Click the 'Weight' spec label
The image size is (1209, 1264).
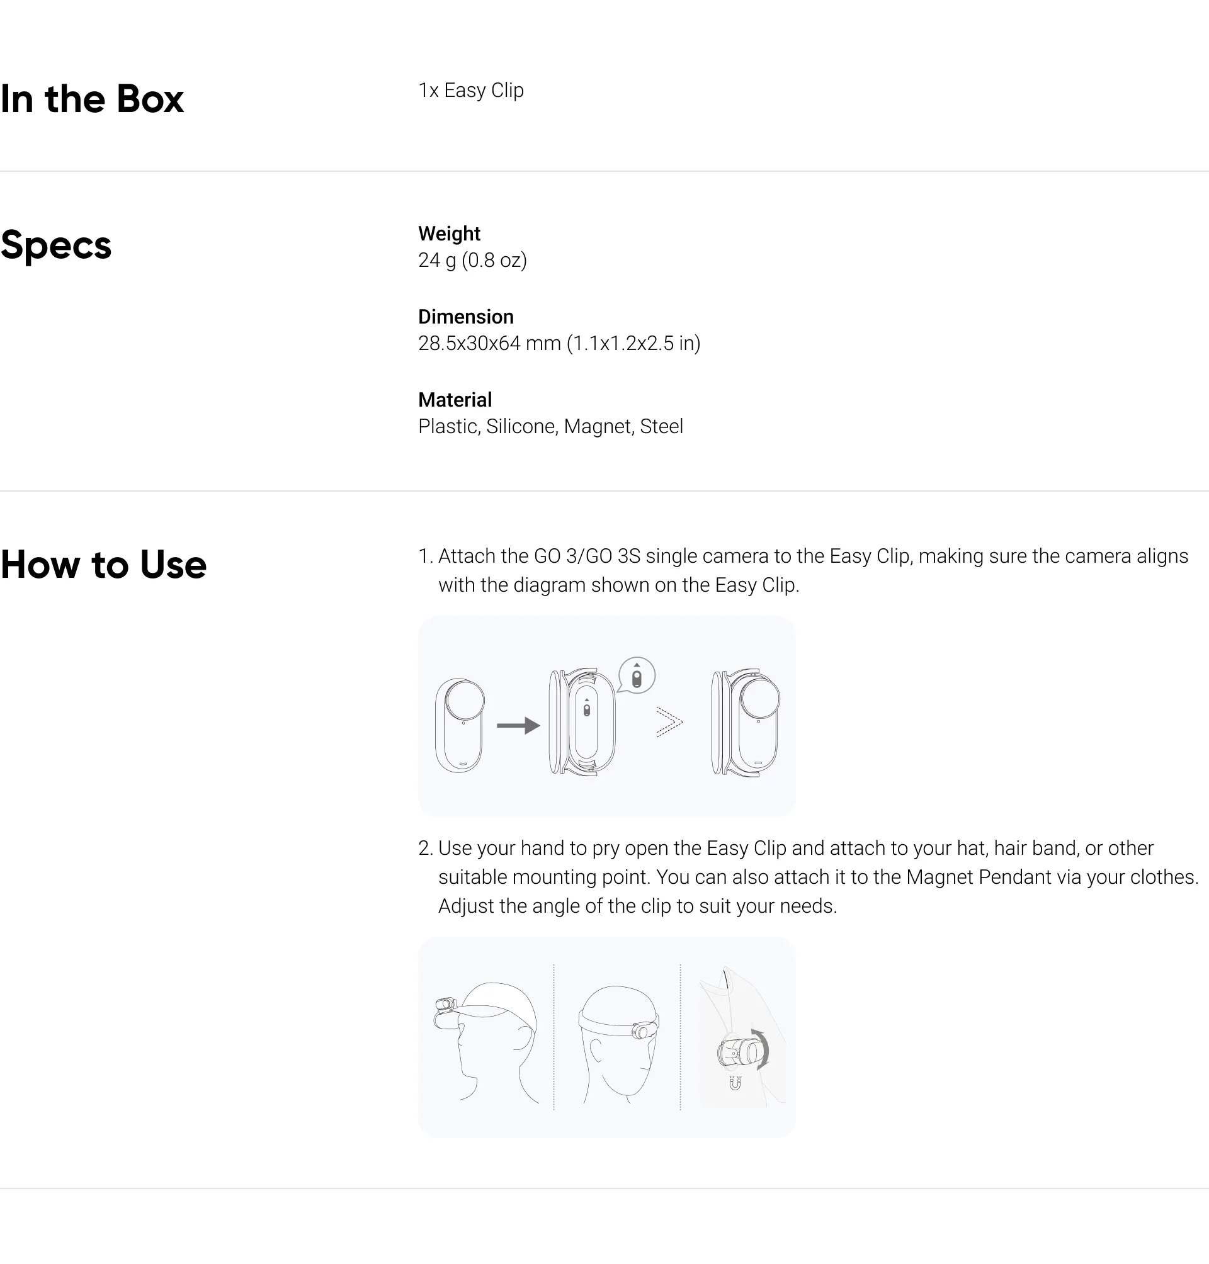pos(449,233)
